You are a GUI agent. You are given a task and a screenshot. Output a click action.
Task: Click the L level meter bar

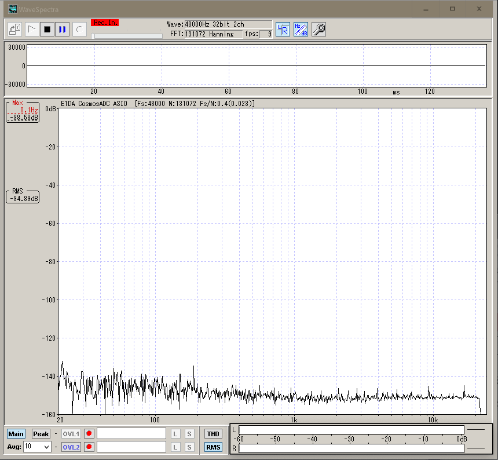click(x=351, y=430)
